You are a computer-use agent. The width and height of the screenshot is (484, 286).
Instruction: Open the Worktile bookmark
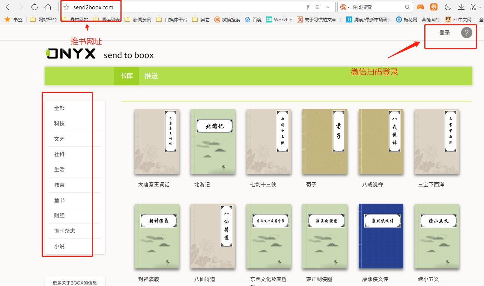(x=279, y=19)
